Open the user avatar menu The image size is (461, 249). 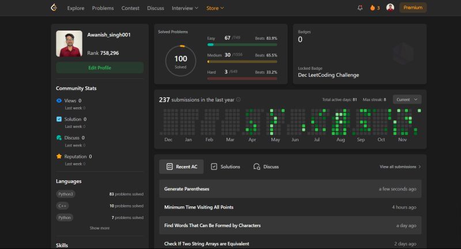click(x=390, y=8)
